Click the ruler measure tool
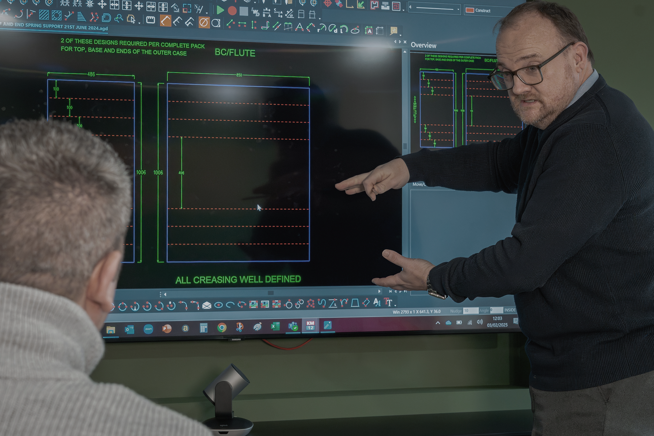This screenshot has height=436, width=654. click(x=150, y=20)
